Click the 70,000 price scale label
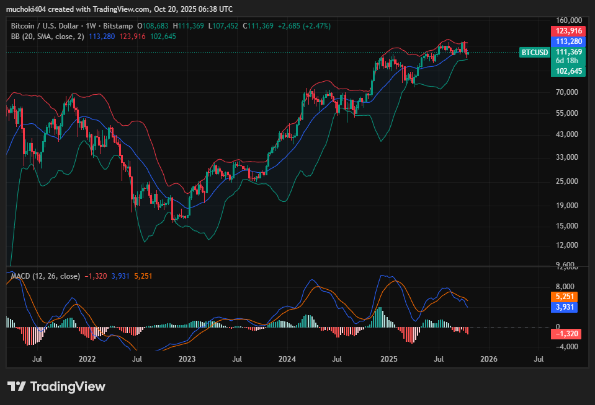595x405 pixels. coord(568,92)
